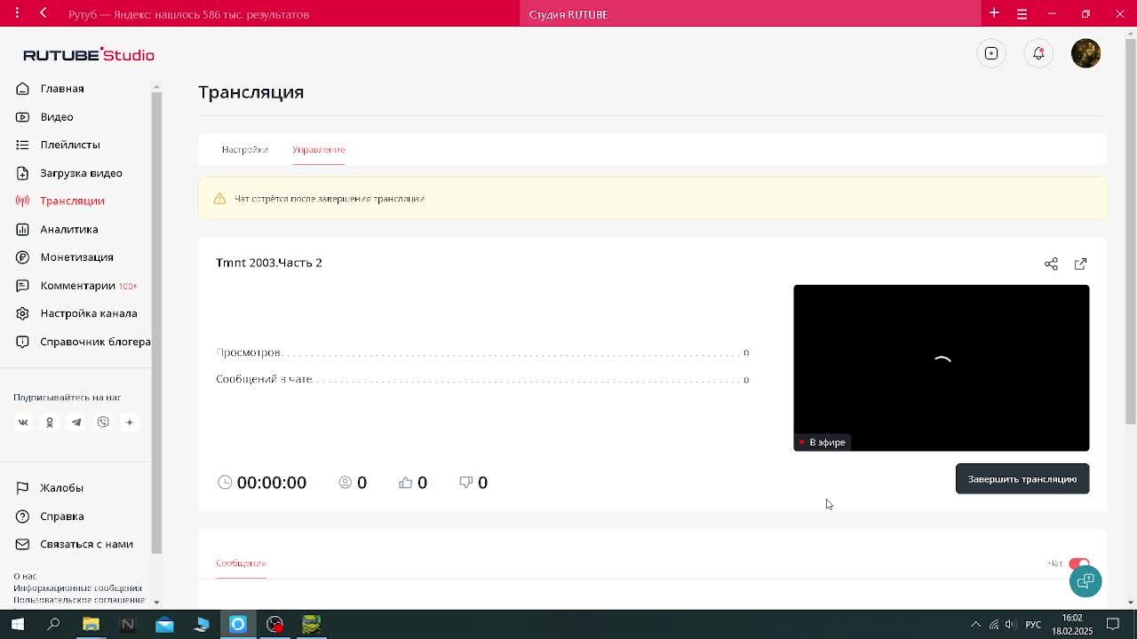1137x639 pixels.
Task: Open the support chat floating button
Action: [1085, 581]
